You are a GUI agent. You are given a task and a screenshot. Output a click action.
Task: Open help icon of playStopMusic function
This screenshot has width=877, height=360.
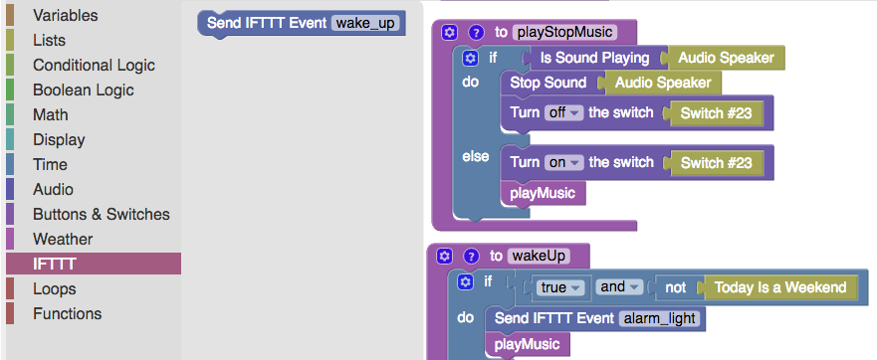(476, 33)
